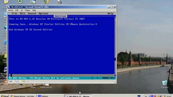Screen dimensions: 173x97
Task: Open the MS-DOS Editor Options menu
Action: (x=43, y=13)
